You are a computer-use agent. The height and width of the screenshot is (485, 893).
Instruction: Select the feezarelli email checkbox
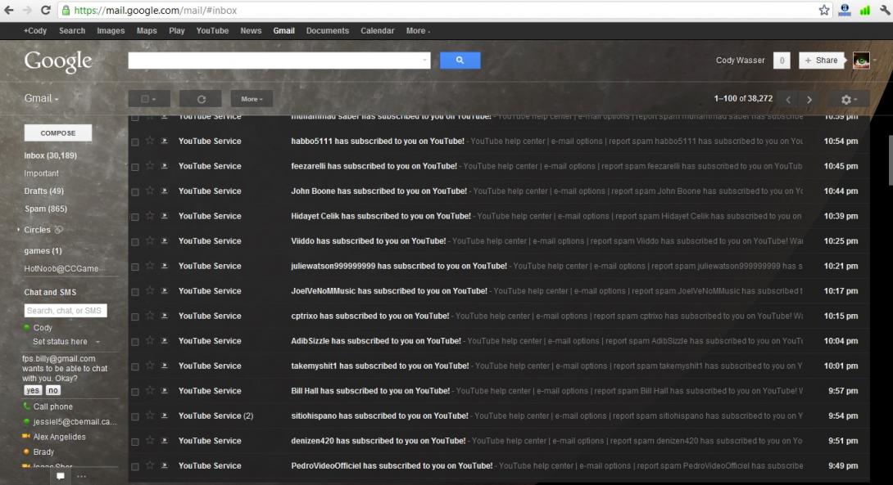tap(135, 167)
